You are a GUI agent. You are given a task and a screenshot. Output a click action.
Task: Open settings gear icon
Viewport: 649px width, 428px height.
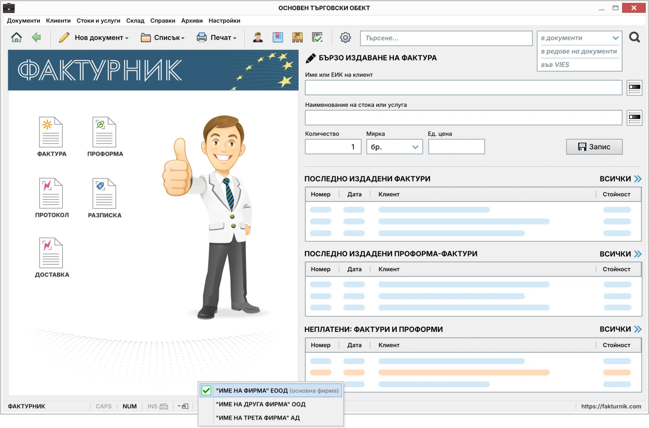345,37
